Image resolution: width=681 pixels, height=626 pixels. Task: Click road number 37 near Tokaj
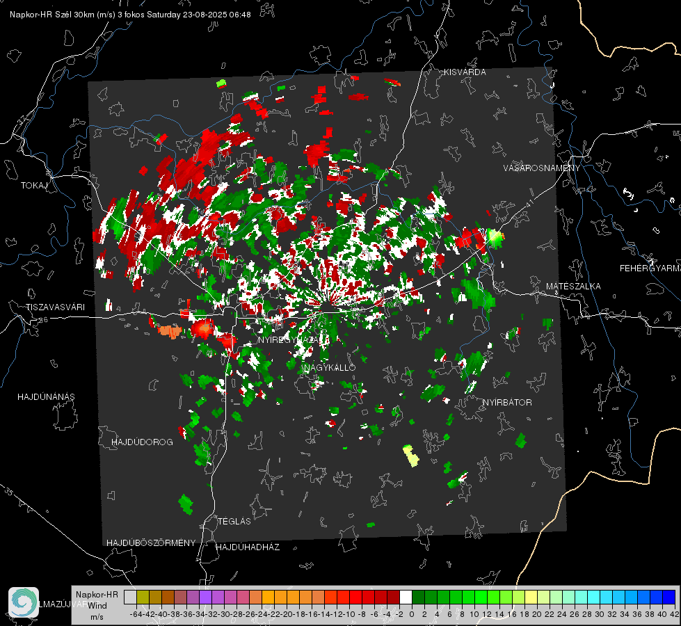pos(22,120)
